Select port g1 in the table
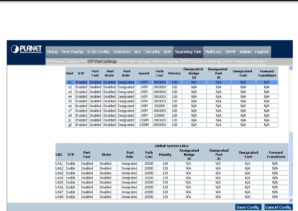The height and width of the screenshot is (211, 298). [70, 120]
